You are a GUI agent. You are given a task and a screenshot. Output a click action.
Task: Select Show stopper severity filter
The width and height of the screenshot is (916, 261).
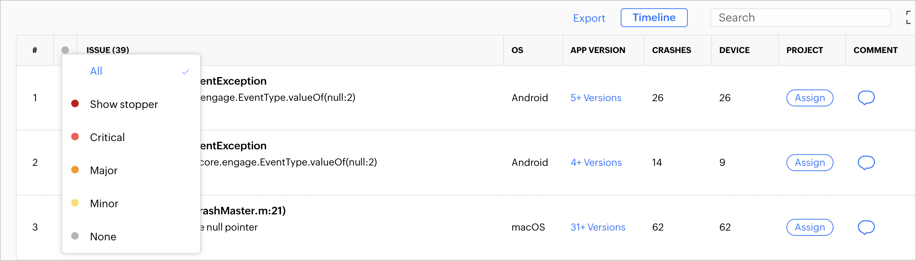click(124, 104)
